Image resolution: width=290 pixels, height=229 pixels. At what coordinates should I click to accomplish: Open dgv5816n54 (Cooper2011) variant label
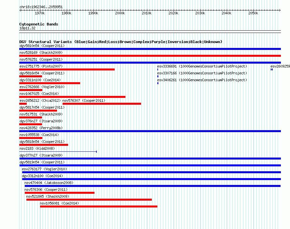coord(42,73)
